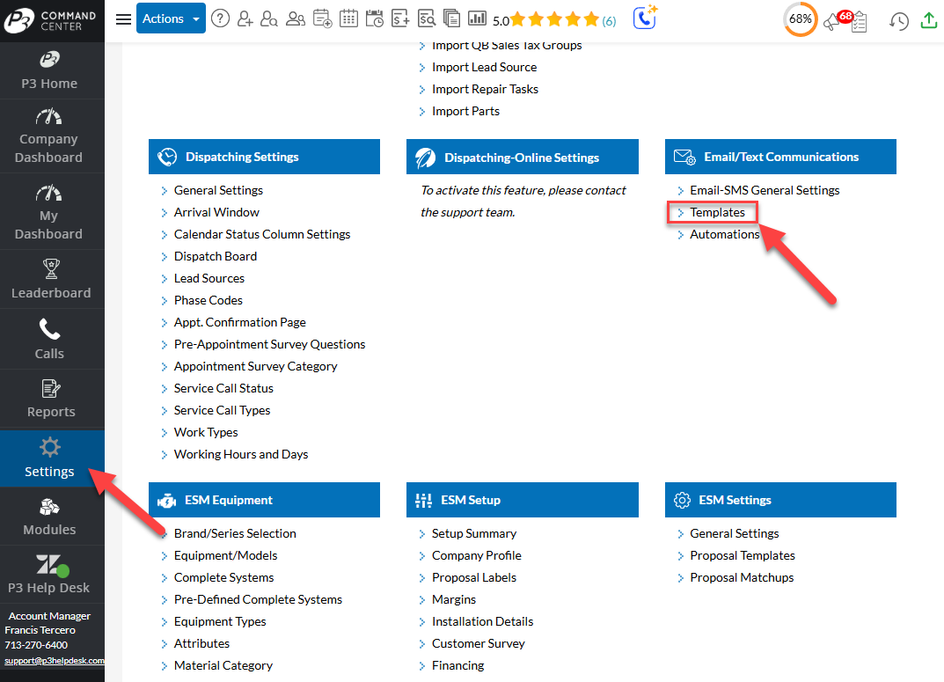Open Company Dashboard in sidebar

tap(48, 136)
